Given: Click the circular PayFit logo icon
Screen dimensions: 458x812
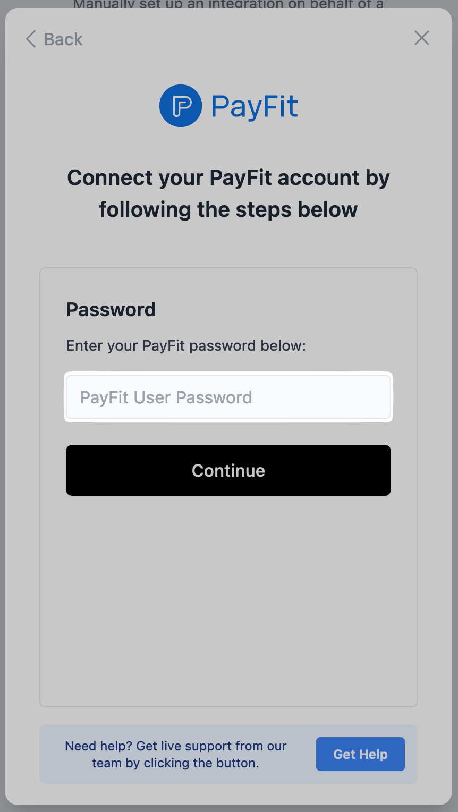Looking at the screenshot, I should tap(181, 106).
